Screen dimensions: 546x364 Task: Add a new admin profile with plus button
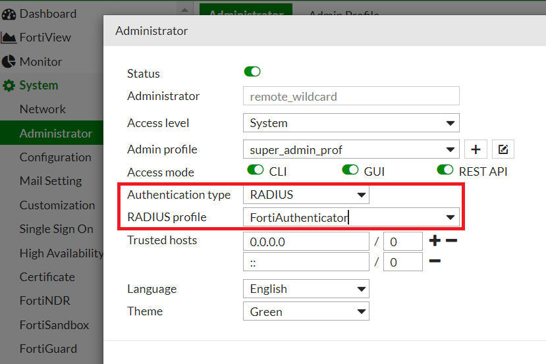(x=476, y=149)
